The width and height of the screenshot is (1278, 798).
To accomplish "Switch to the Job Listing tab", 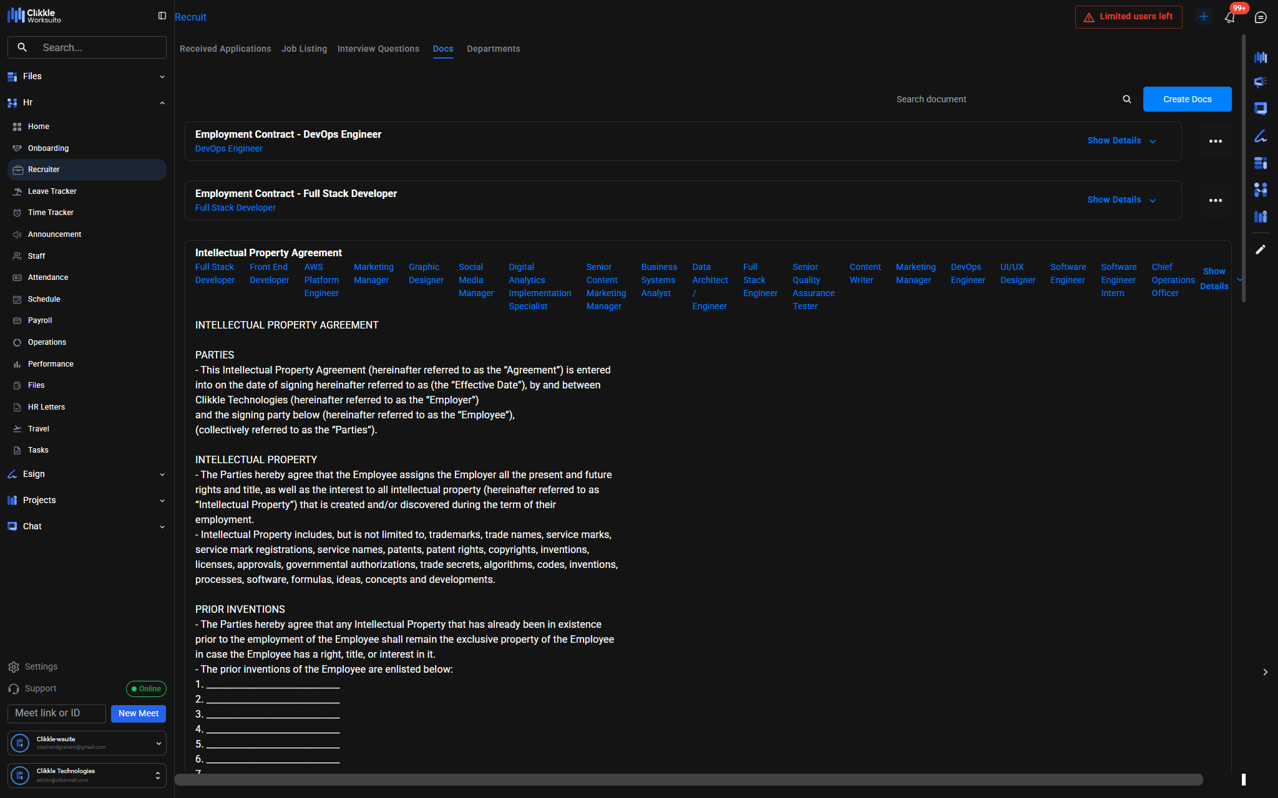I will coord(304,49).
